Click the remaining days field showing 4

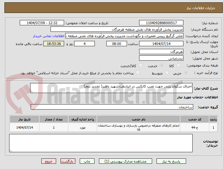84,44
